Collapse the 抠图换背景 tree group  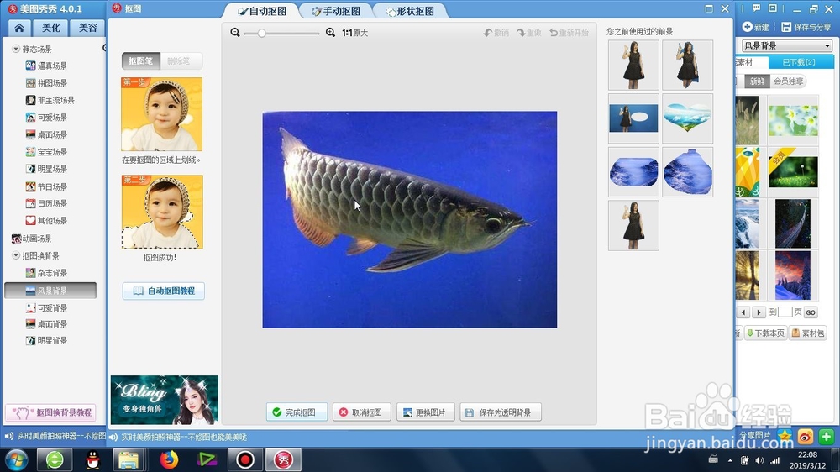[x=16, y=255]
